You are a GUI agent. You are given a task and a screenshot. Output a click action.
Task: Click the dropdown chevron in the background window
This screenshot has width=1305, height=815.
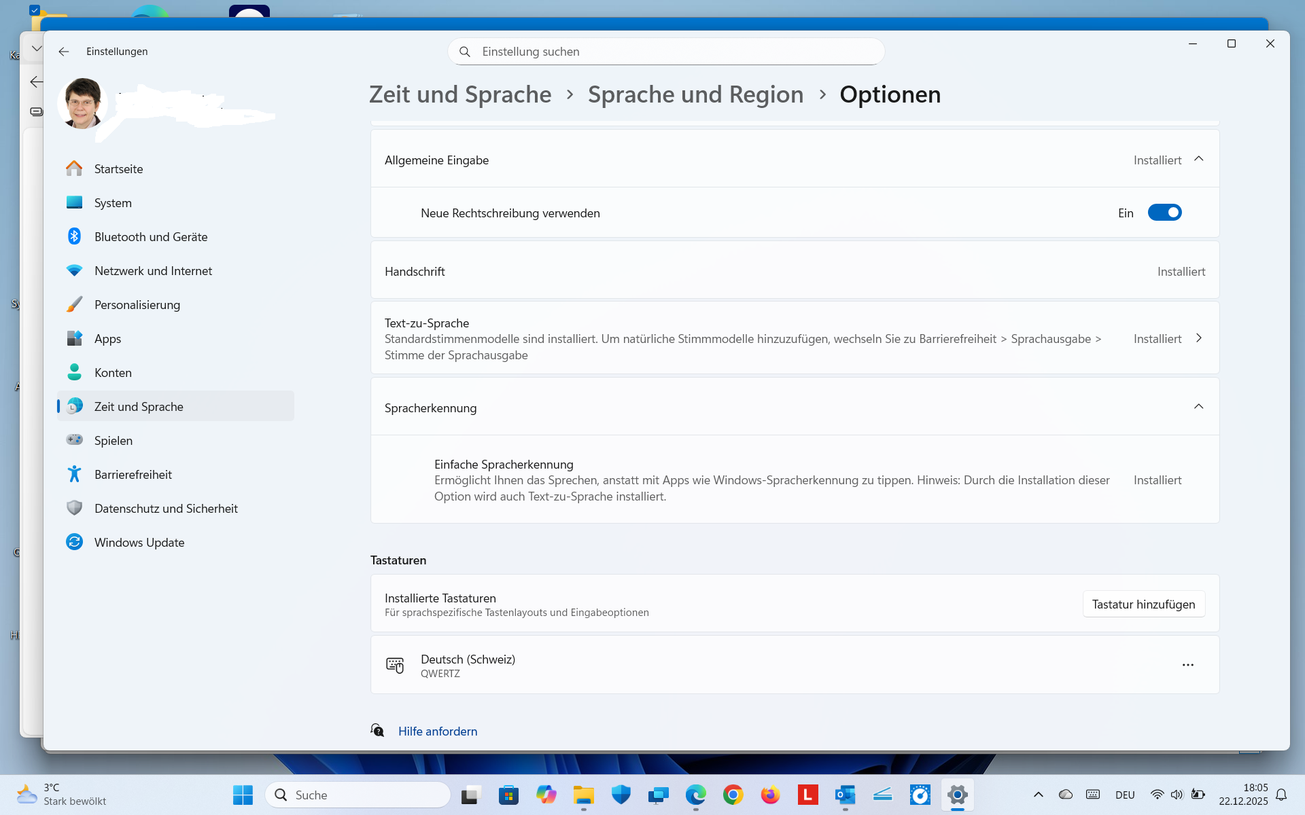click(36, 49)
